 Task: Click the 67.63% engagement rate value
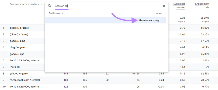(205, 41)
